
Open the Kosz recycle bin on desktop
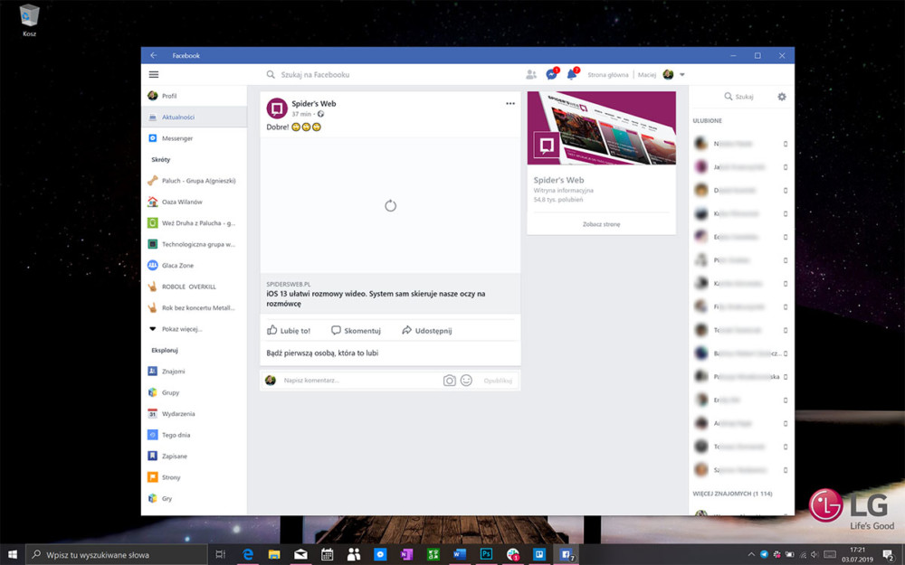tap(30, 21)
